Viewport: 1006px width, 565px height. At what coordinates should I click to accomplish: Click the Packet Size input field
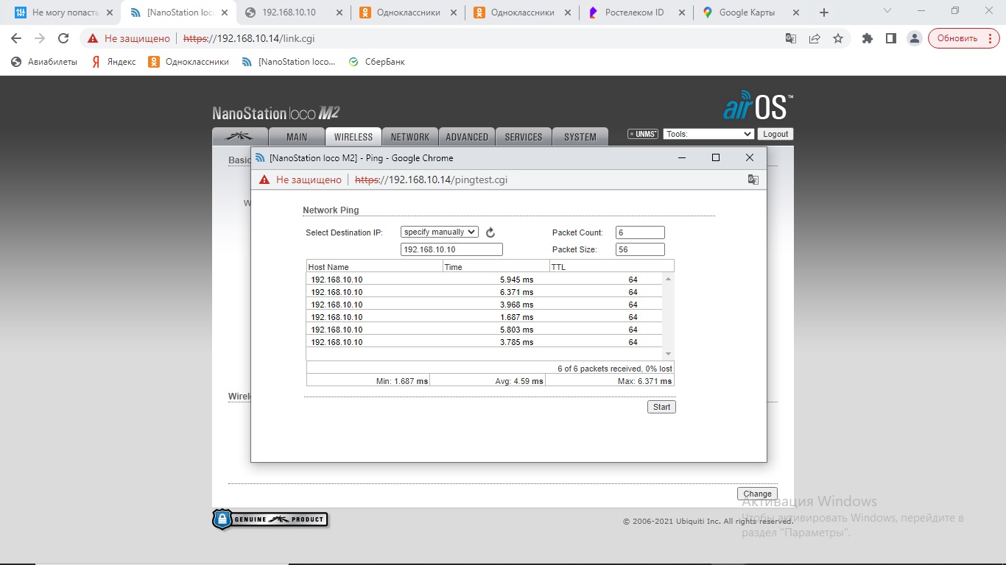coord(640,249)
